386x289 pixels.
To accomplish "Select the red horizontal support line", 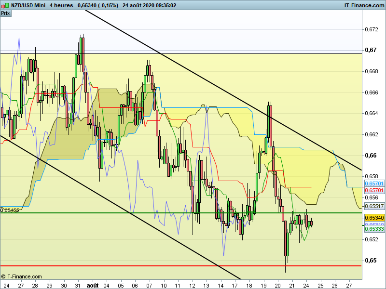I will 145,265.
